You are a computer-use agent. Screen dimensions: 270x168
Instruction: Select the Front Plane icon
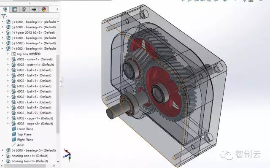pos(14,129)
